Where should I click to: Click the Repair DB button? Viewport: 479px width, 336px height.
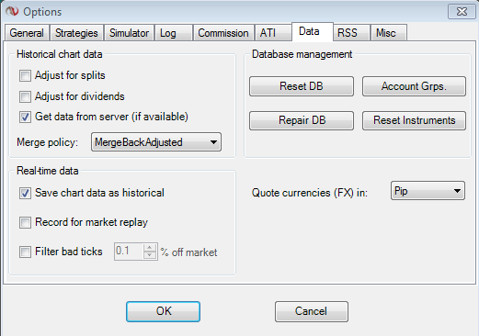[302, 120]
